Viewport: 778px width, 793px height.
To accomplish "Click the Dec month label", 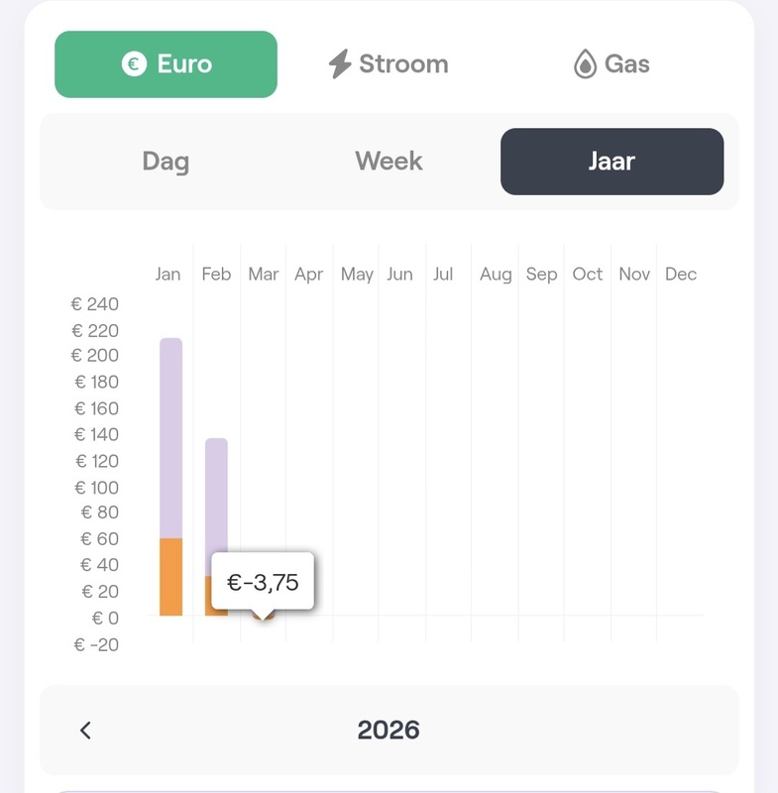I will pyautogui.click(x=681, y=274).
